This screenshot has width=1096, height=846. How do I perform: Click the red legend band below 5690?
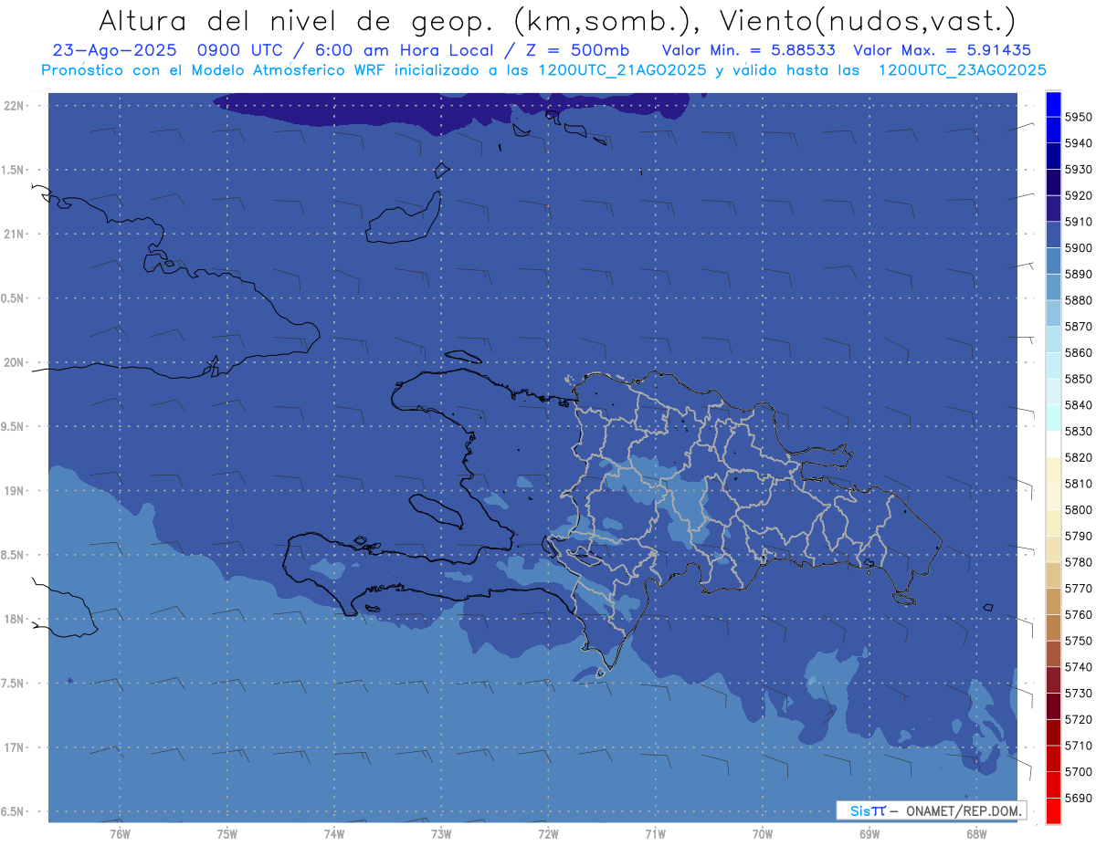pos(1052,810)
